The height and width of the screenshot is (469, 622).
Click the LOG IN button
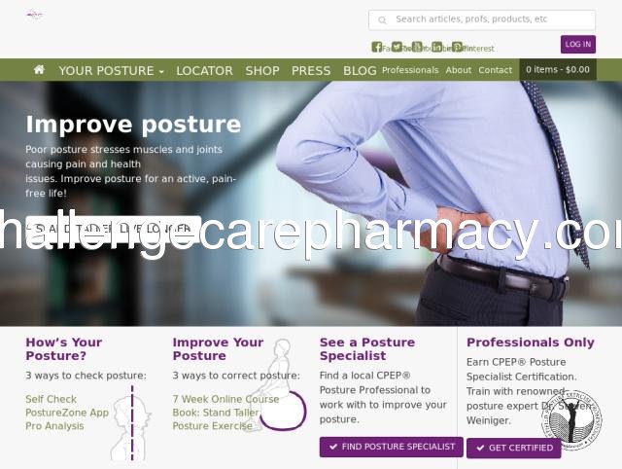[578, 44]
